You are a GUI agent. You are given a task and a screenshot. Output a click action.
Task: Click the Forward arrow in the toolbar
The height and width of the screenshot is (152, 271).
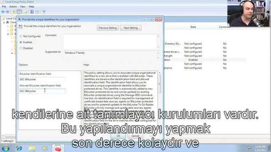point(8,12)
